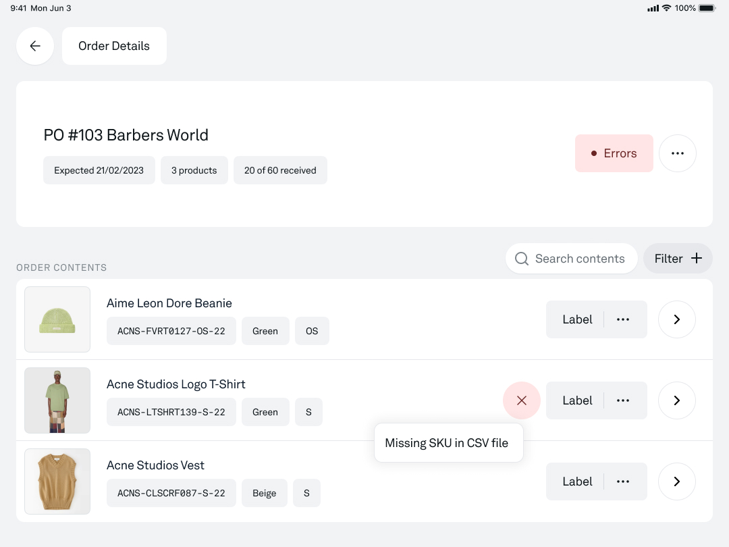
Task: Go back using the arrow button
Action: pos(35,46)
